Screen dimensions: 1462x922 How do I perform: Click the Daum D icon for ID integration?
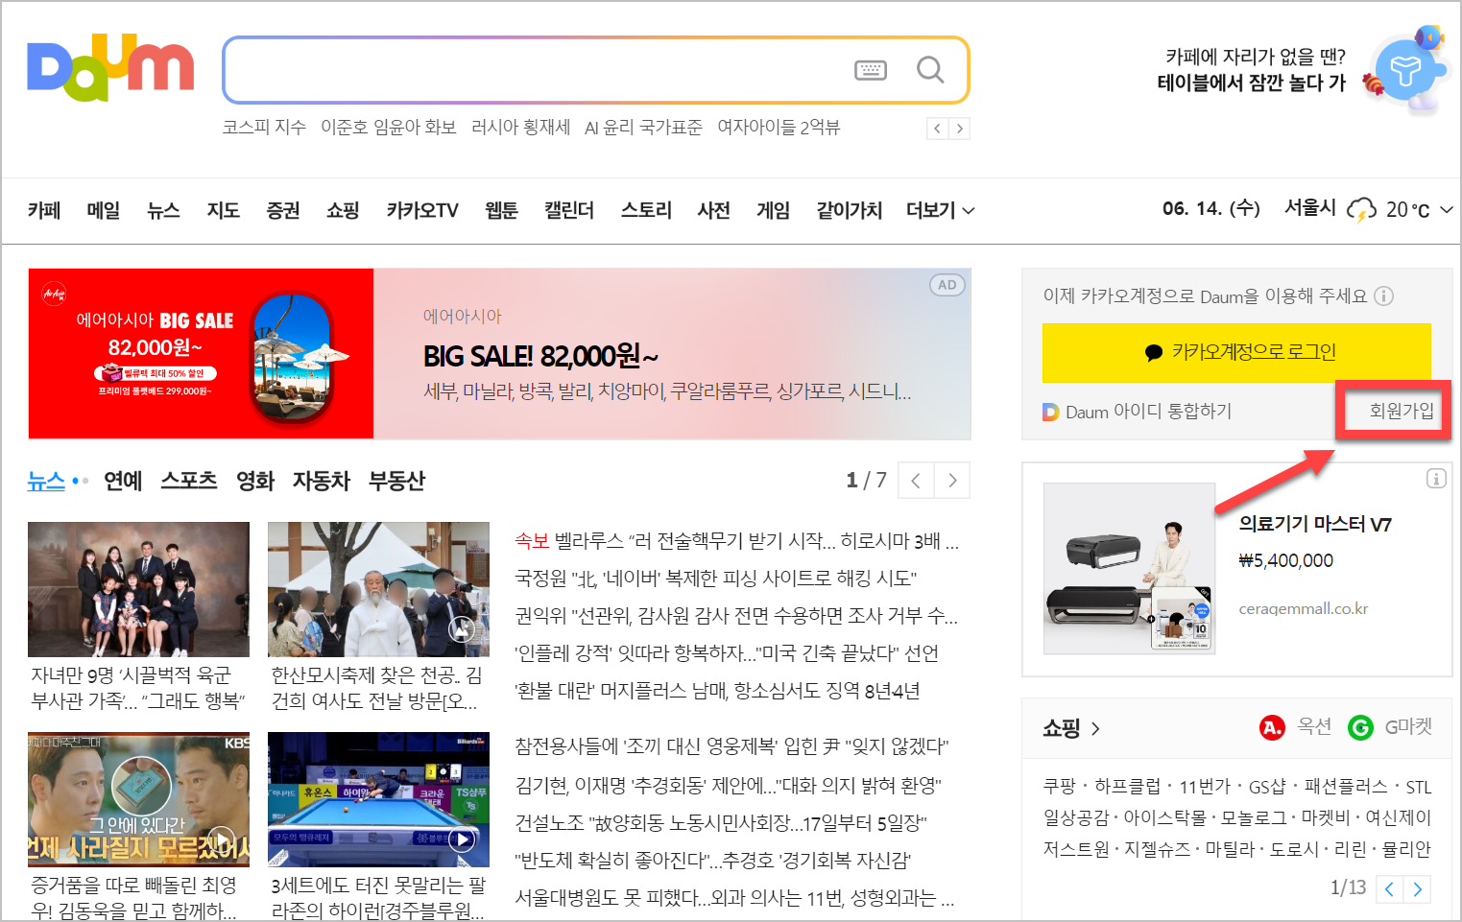click(x=1051, y=412)
